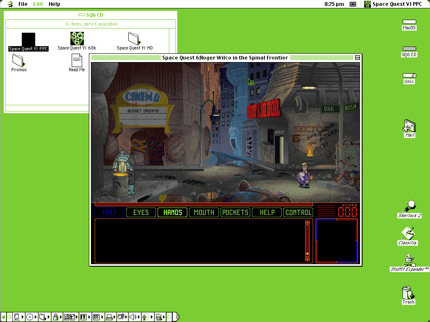Open the Remote Access module in Control Strip
430x322 pixels.
point(122,317)
